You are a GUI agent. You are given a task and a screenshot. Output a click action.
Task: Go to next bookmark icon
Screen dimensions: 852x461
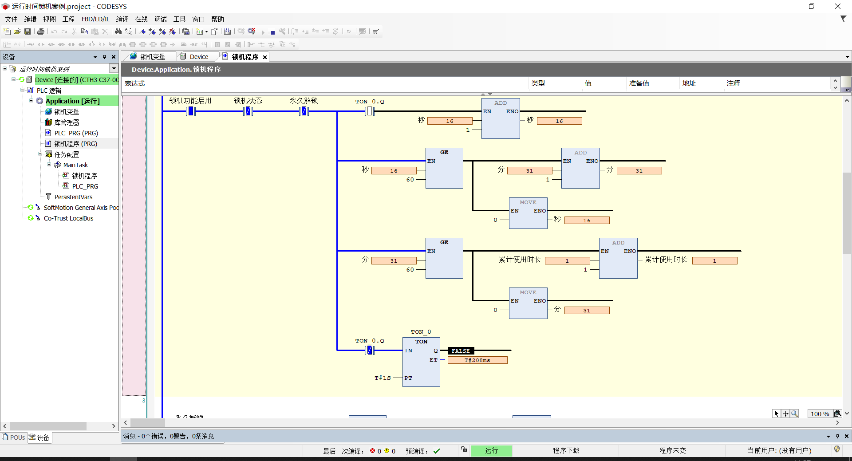152,32
